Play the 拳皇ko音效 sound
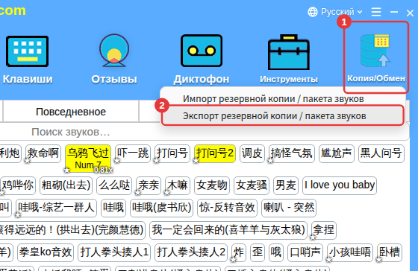The image size is (418, 271). 46,252
